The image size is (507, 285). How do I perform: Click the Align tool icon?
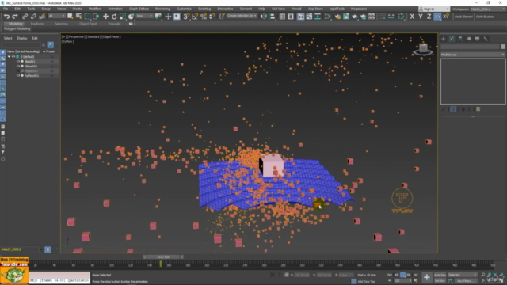point(273,17)
